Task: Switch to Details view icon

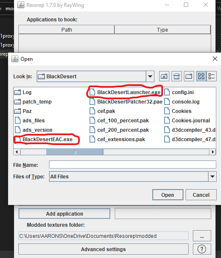Action: (212, 76)
